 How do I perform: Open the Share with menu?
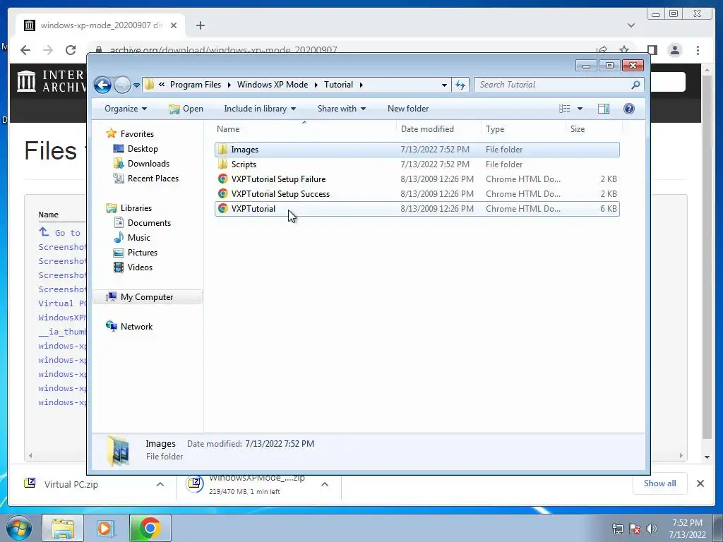(341, 109)
